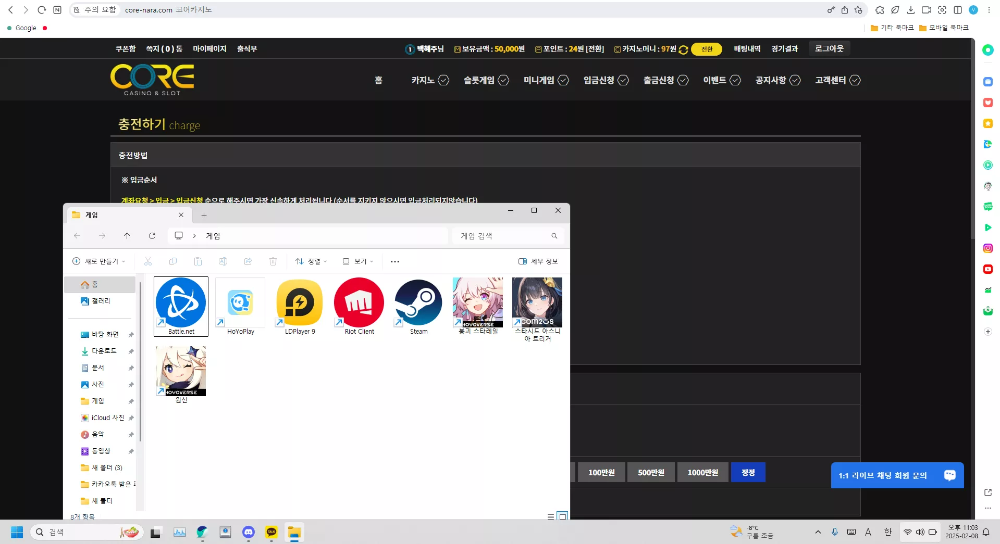Click the 게임 검색 search field
The image size is (1000, 544).
point(508,236)
